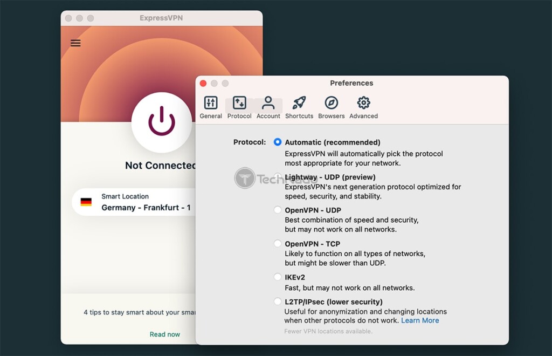Click the '4 tips to stay smart' text
This screenshot has height=356, width=552.
click(140, 312)
